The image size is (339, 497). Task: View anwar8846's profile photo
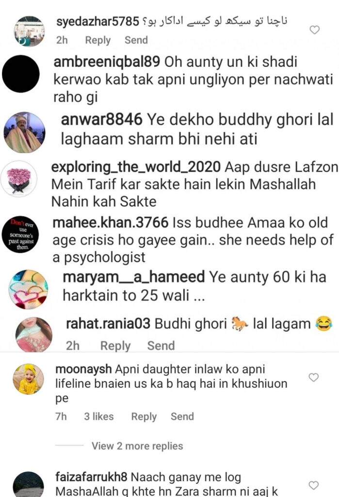pos(24,132)
